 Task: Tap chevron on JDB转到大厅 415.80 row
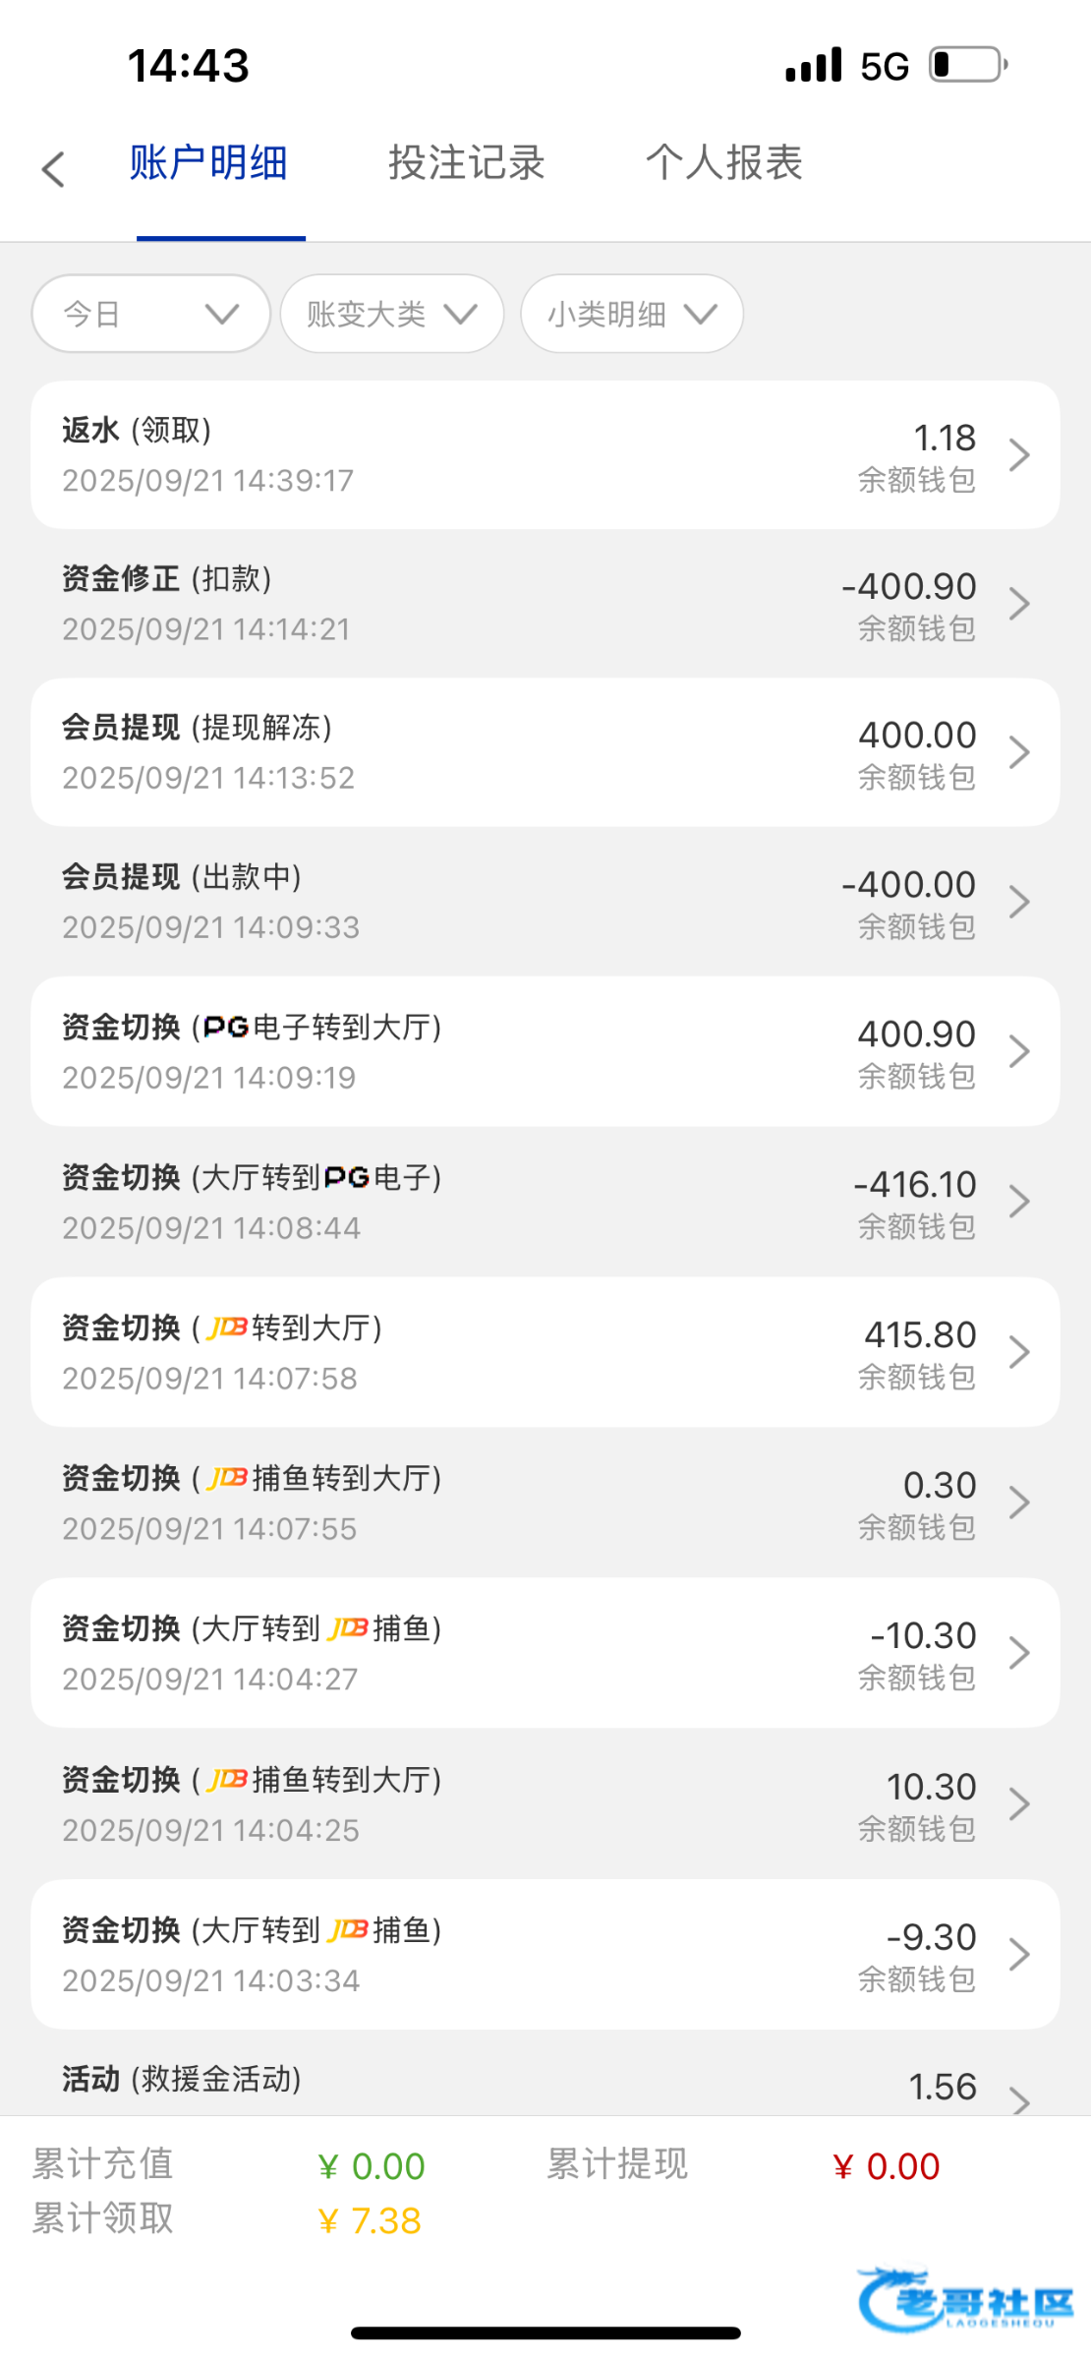(1019, 1352)
